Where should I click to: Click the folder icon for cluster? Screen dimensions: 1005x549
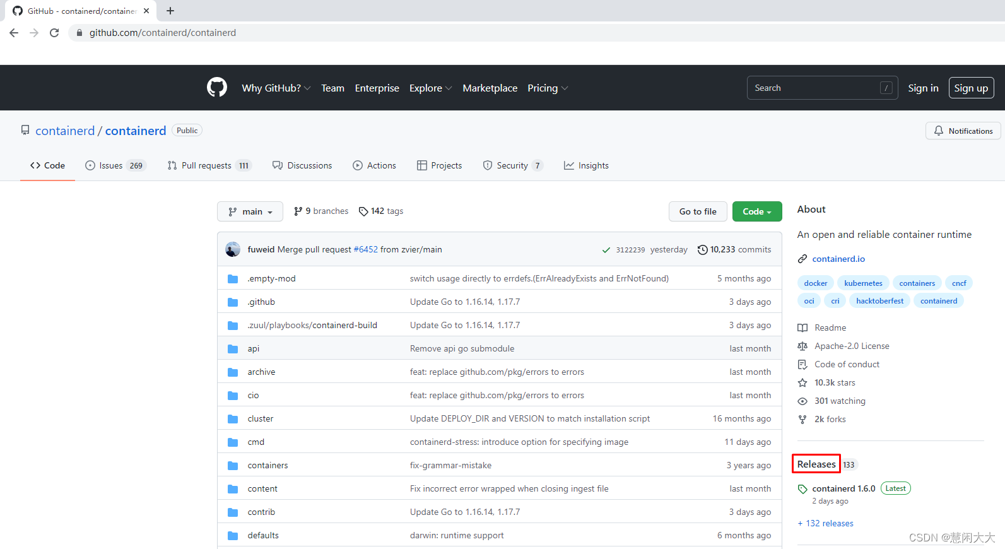coord(233,418)
